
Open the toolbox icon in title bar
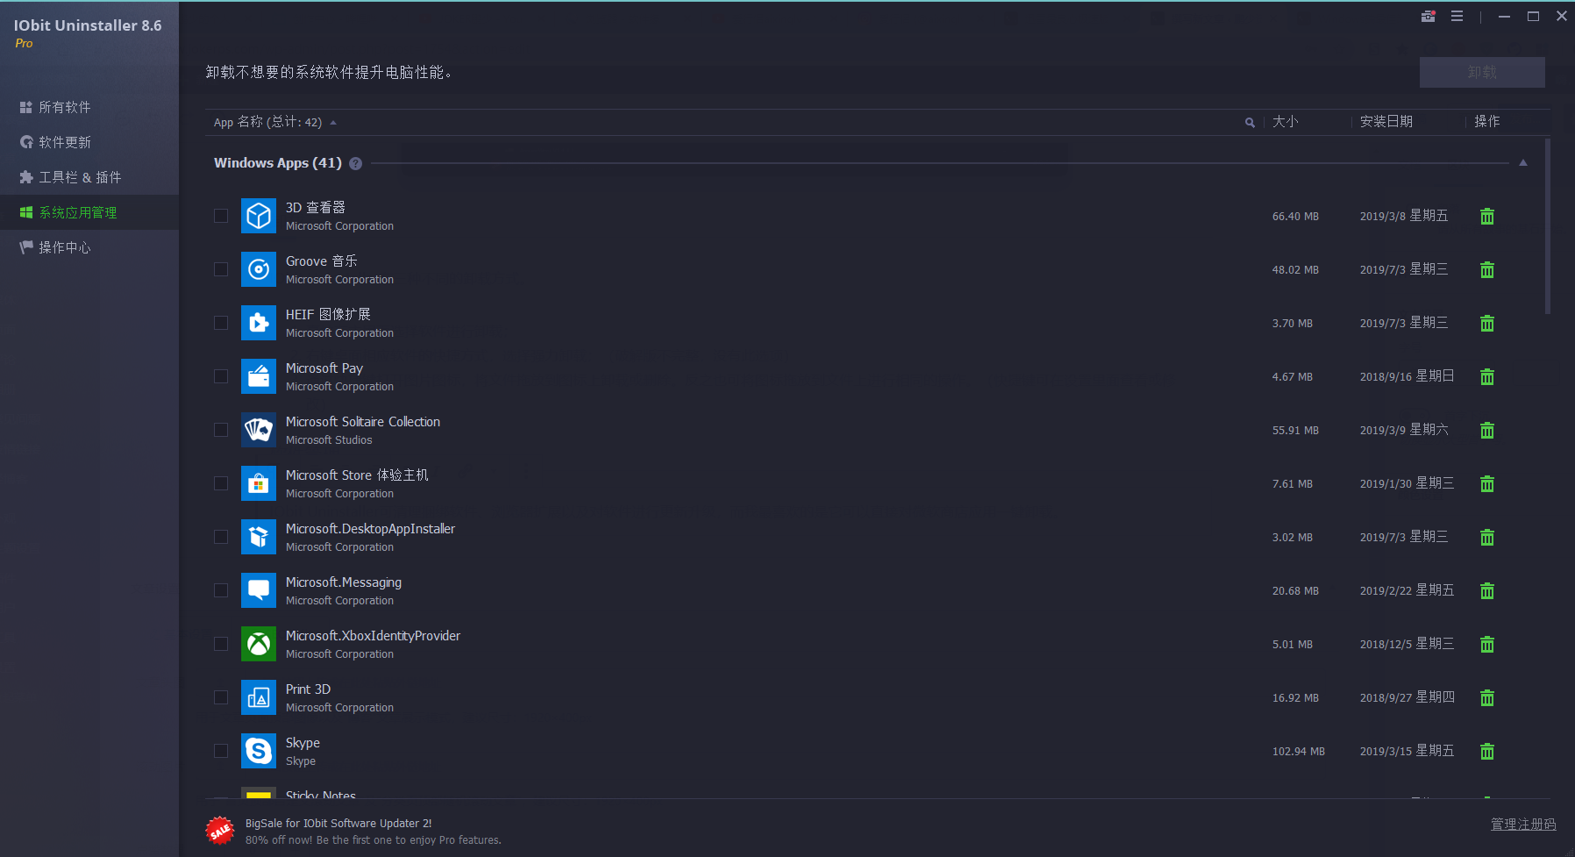coord(1429,16)
